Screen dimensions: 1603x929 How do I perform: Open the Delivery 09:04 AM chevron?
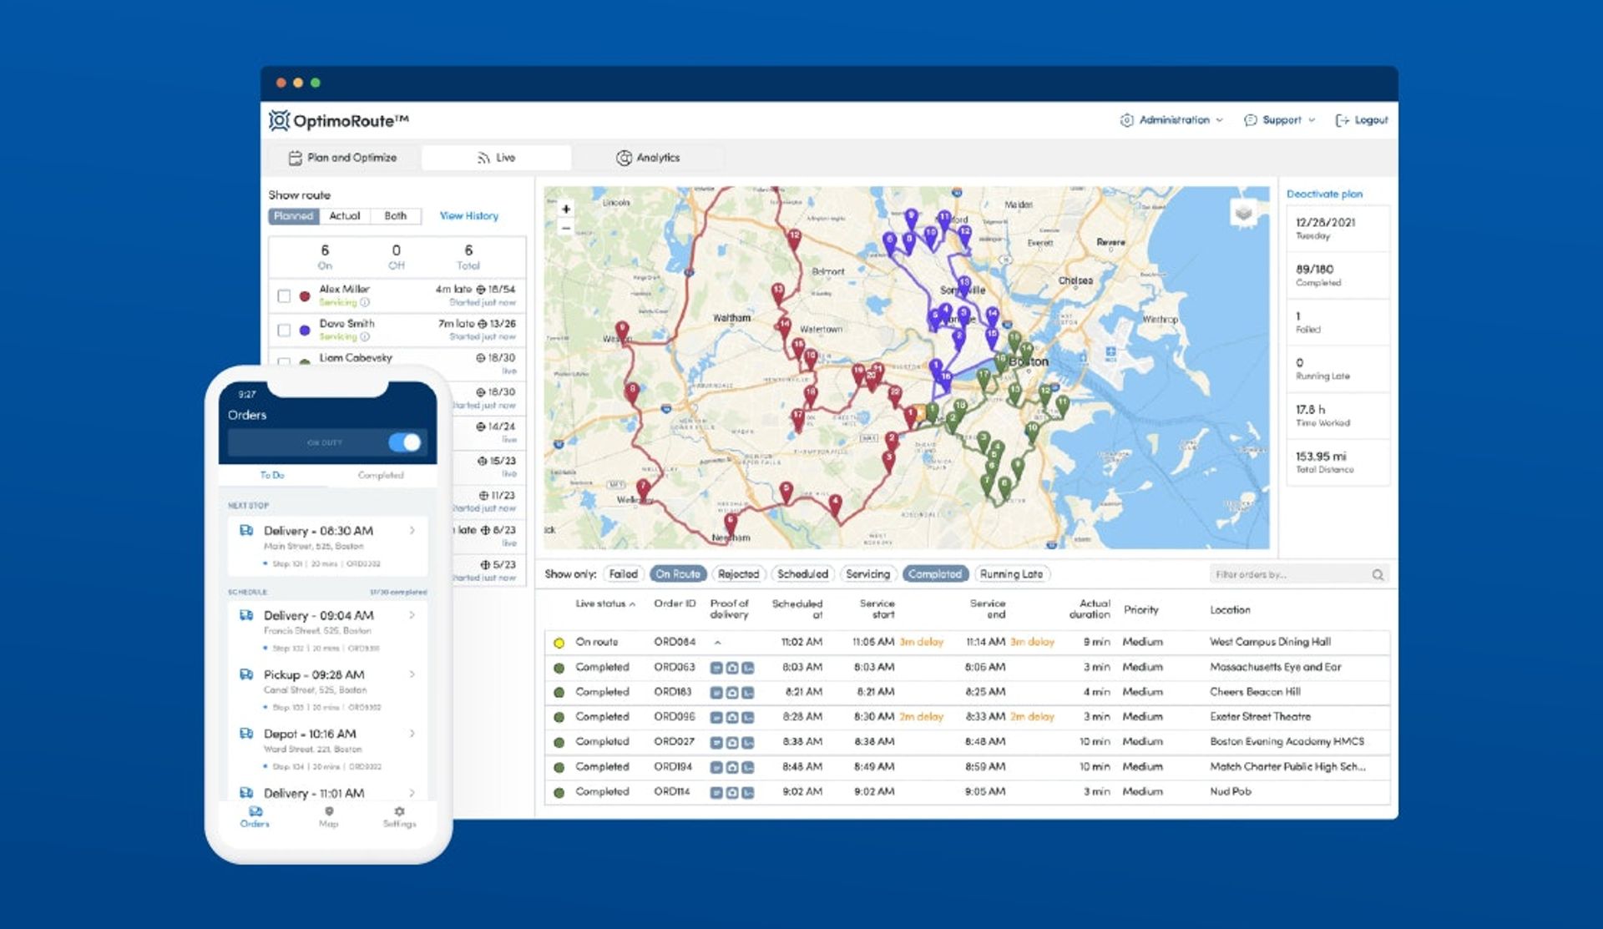coord(412,615)
